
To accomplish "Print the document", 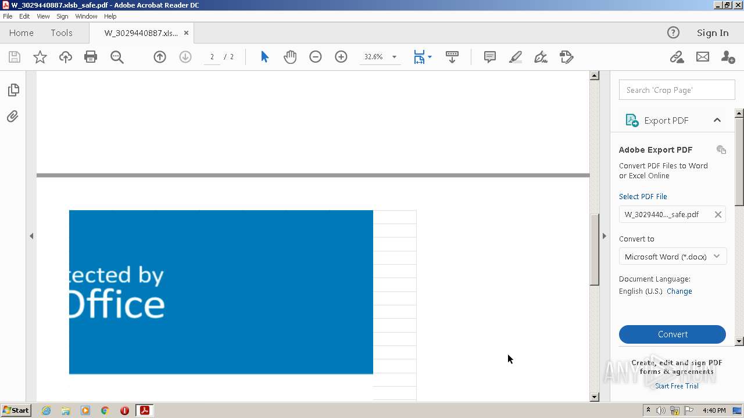I will 91,57.
